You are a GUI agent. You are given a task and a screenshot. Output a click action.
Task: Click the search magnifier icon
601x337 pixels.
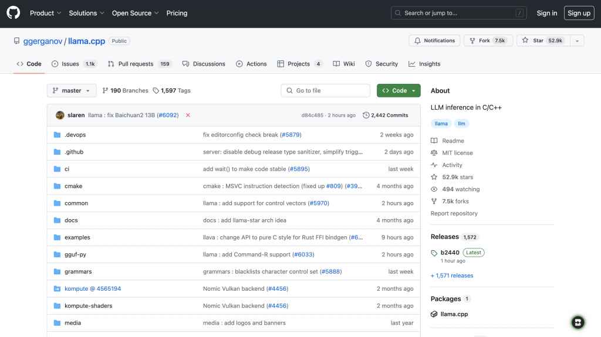(x=398, y=13)
